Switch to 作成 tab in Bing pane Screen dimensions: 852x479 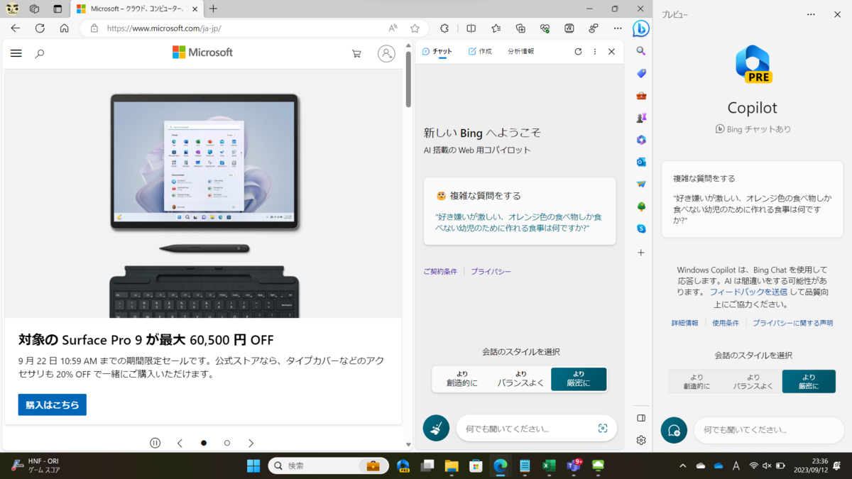(x=480, y=52)
